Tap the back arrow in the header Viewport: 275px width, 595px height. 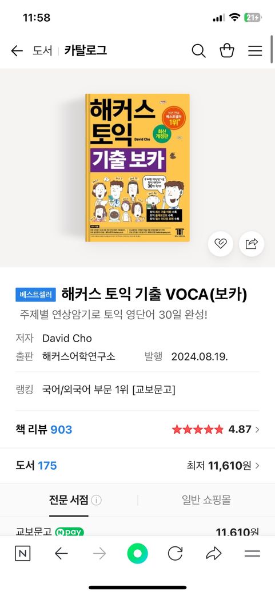(17, 50)
